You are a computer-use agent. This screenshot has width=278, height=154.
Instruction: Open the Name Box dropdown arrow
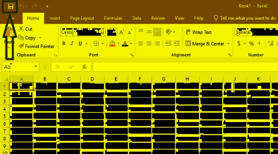coord(36,67)
